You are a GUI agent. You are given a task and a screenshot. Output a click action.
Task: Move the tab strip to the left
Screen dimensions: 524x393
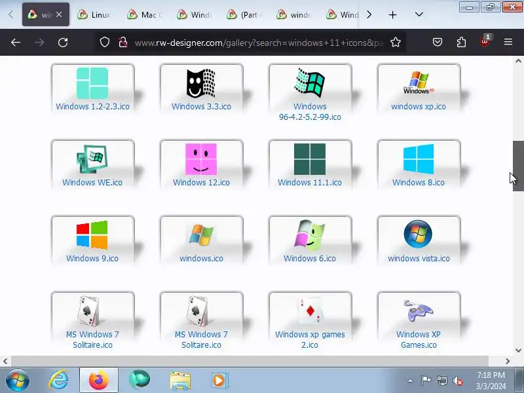pos(11,14)
